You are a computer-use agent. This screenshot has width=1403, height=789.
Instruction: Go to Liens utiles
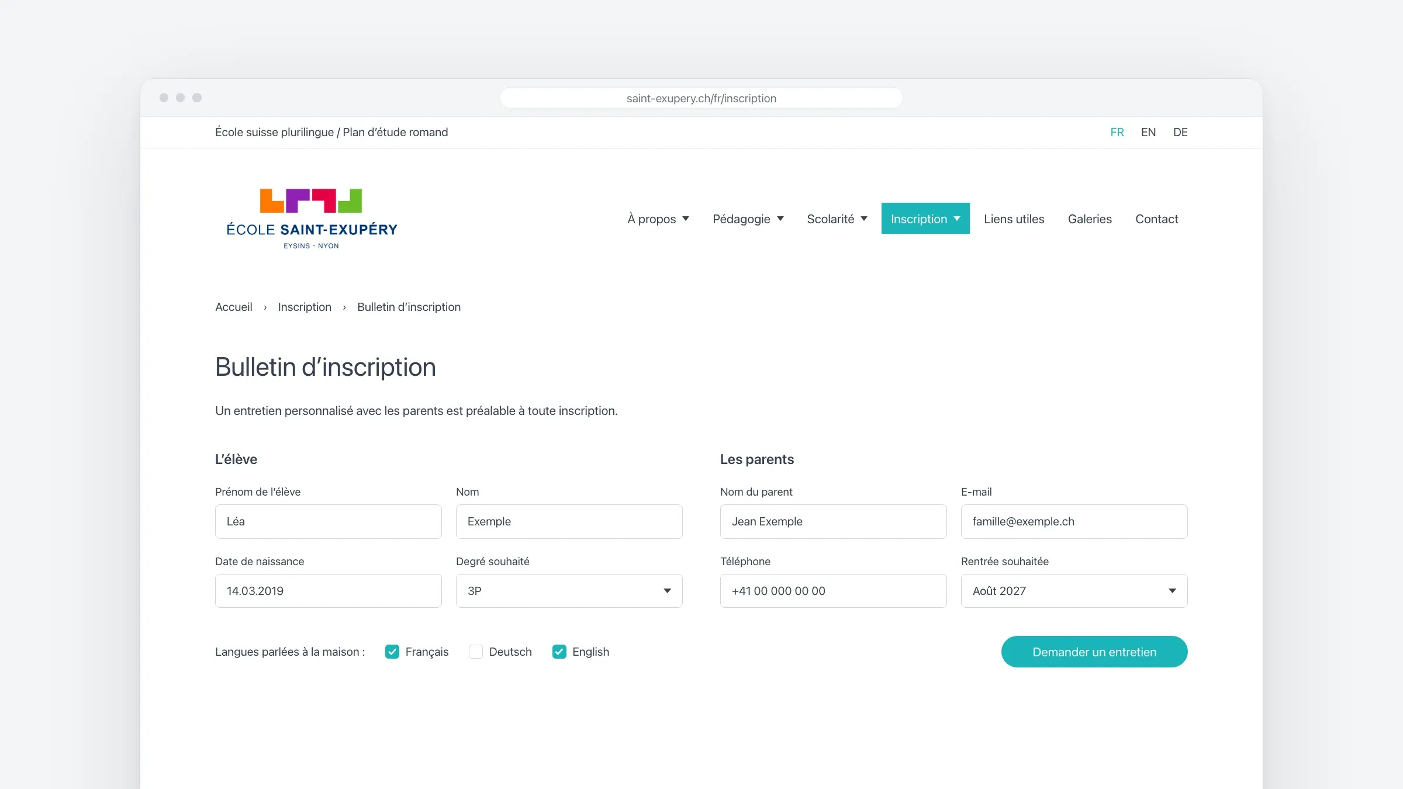tap(1014, 219)
